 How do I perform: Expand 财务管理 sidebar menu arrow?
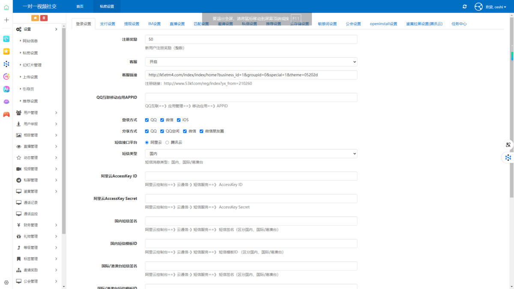(56, 225)
